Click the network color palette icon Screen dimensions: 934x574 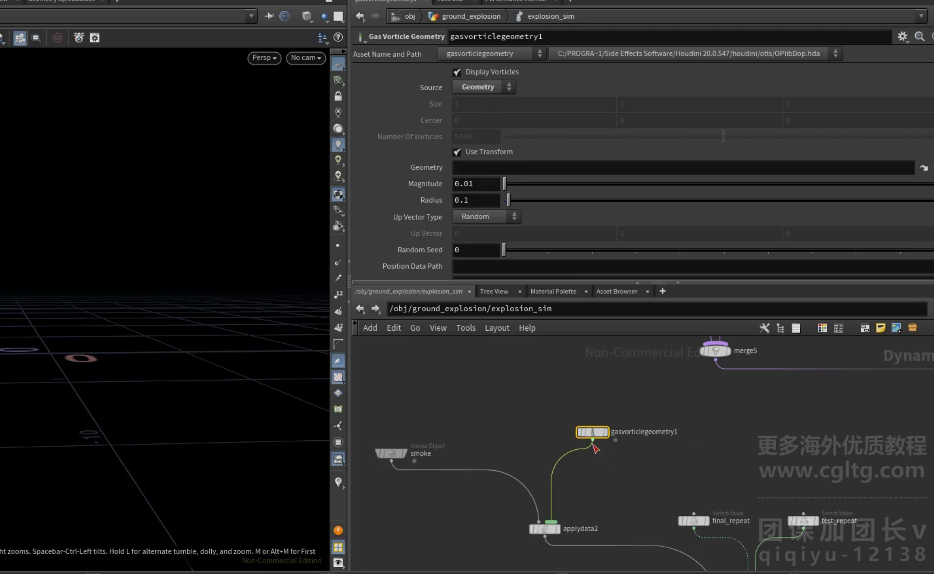point(822,328)
